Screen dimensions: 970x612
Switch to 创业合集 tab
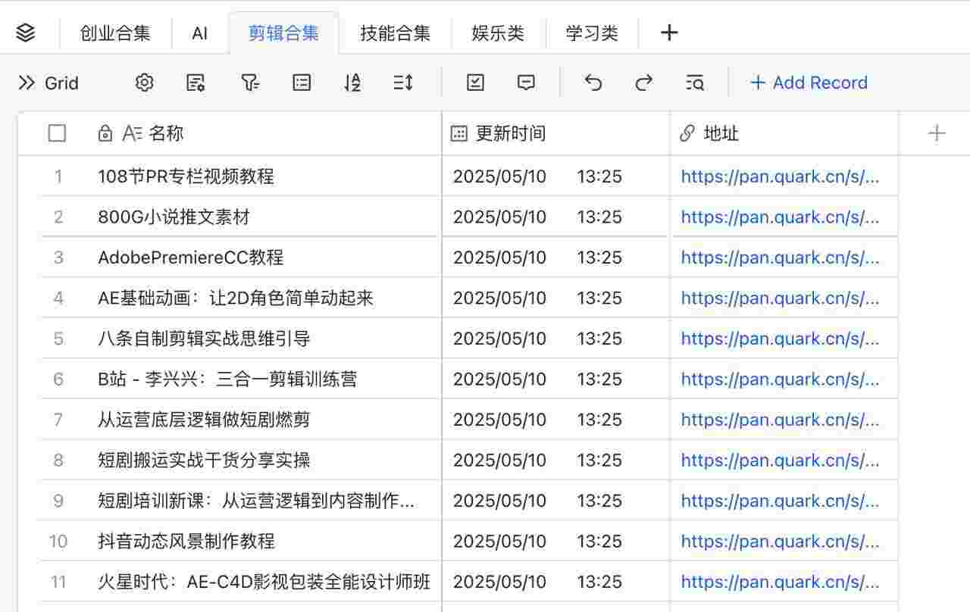point(115,33)
